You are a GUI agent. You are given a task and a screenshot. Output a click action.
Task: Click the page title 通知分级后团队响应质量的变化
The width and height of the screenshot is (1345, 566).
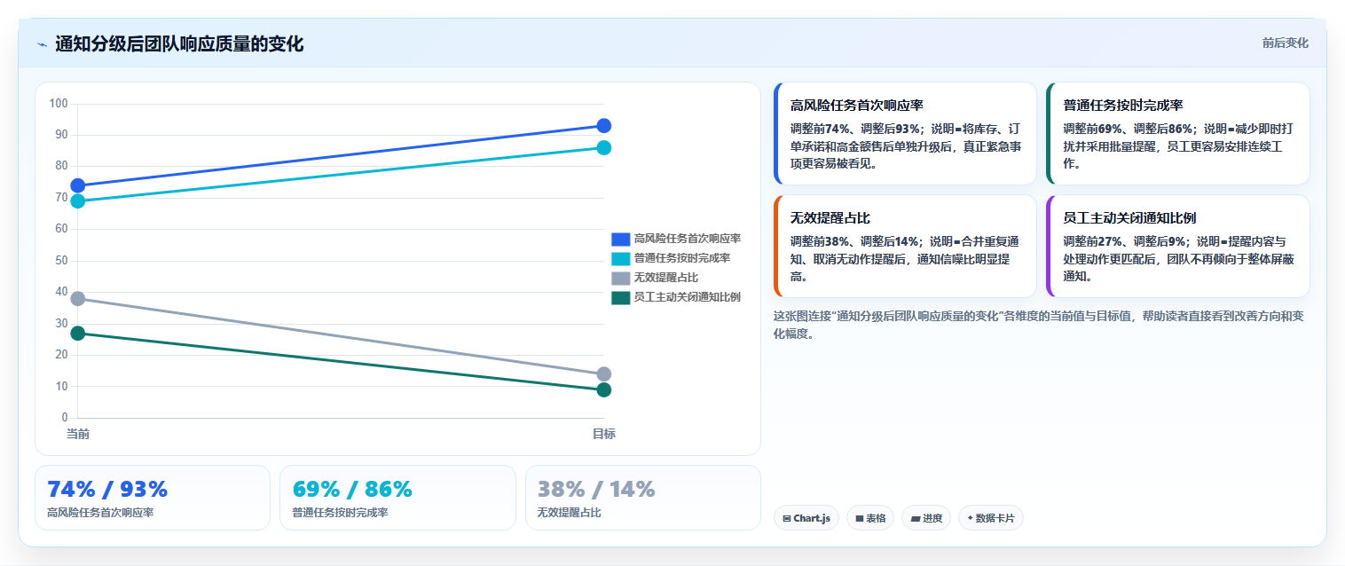click(x=179, y=44)
